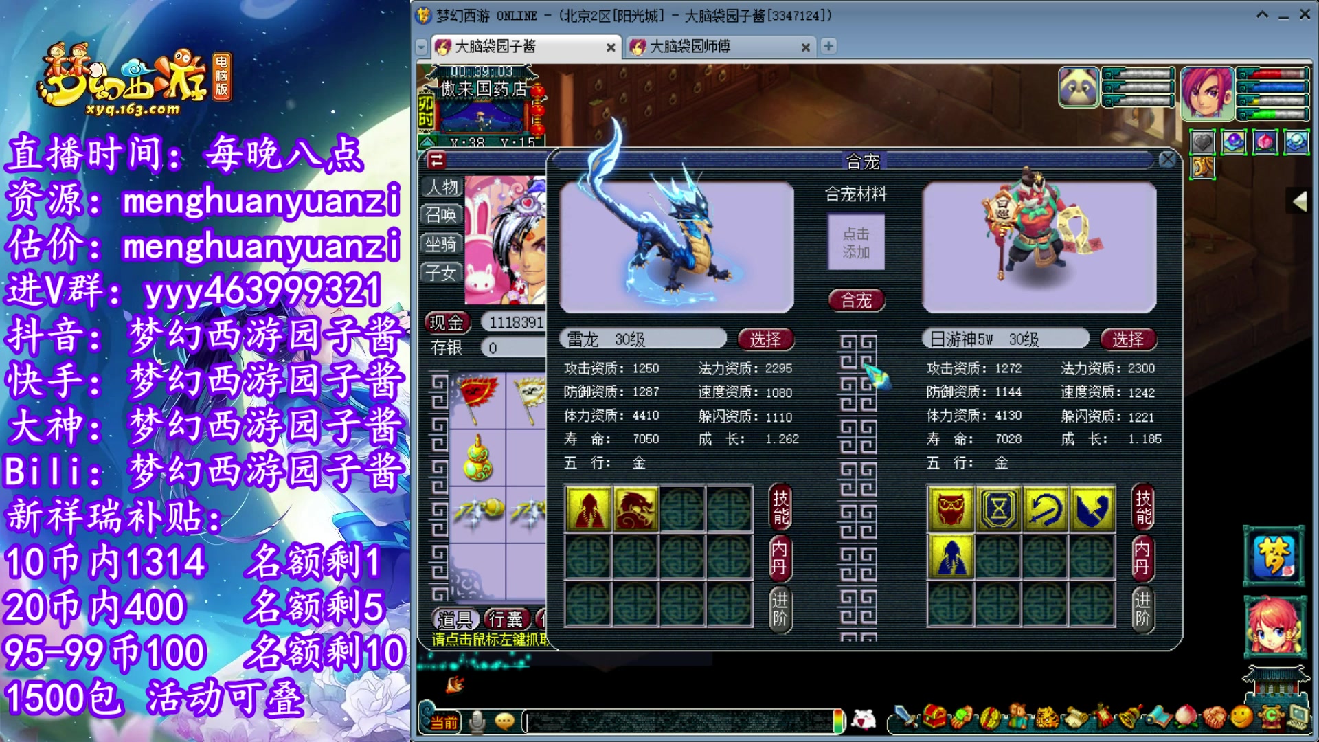Open the blue 梦 shop icon
This screenshot has height=742, width=1319.
tap(1274, 556)
